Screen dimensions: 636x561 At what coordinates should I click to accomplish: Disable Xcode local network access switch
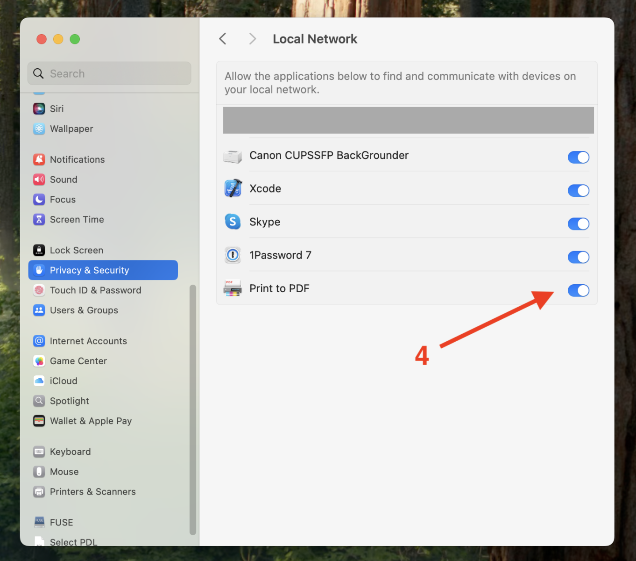coord(579,191)
